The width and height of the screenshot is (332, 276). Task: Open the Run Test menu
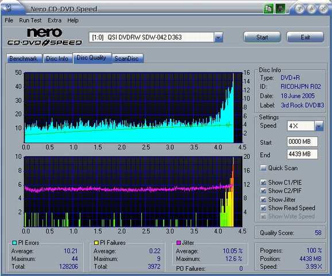pyautogui.click(x=30, y=20)
